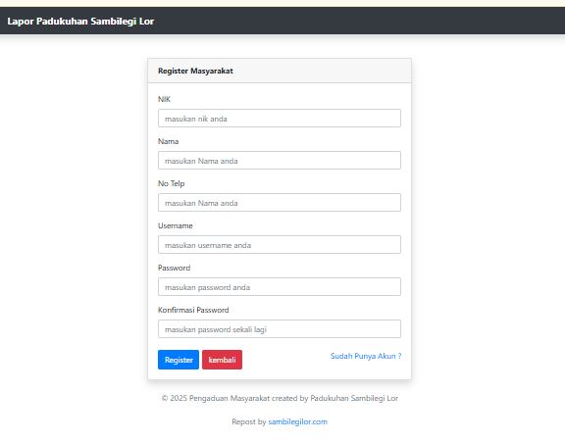Submit the form with the blue Register button
The width and height of the screenshot is (565, 443).
(x=179, y=360)
